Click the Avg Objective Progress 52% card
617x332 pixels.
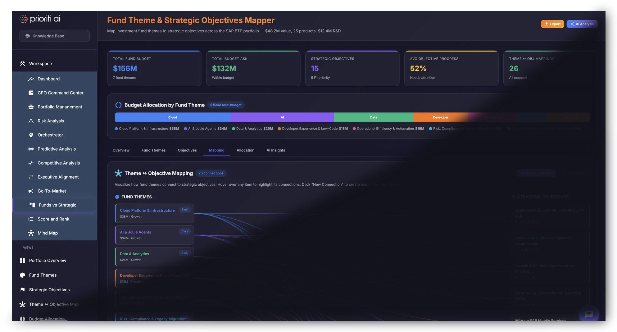[x=451, y=68]
